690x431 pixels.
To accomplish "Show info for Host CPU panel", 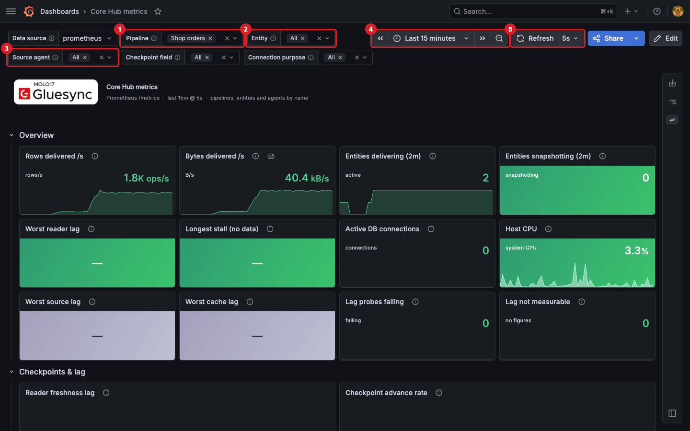I will [x=549, y=229].
